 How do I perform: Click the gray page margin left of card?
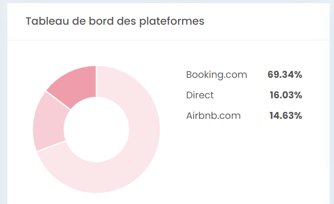click(3, 102)
